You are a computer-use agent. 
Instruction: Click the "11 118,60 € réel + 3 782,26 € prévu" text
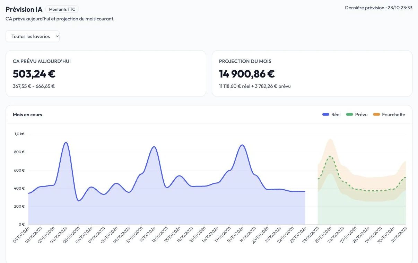click(255, 86)
